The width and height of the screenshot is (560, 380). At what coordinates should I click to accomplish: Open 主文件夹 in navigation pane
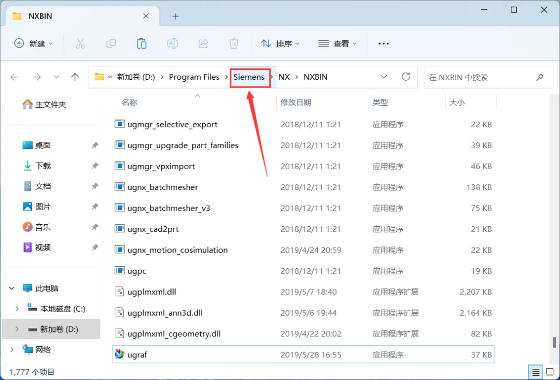[44, 105]
